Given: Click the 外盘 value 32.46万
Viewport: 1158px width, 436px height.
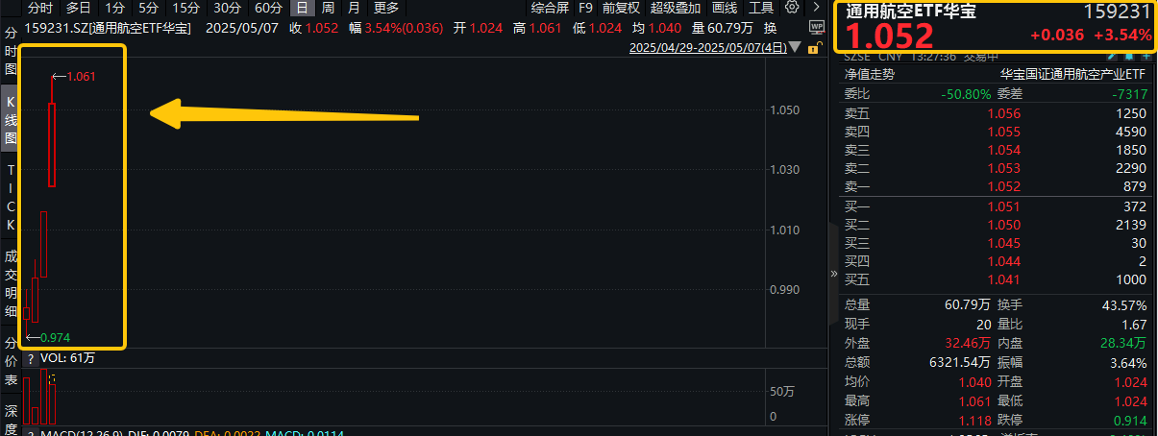Looking at the screenshot, I should pos(966,344).
